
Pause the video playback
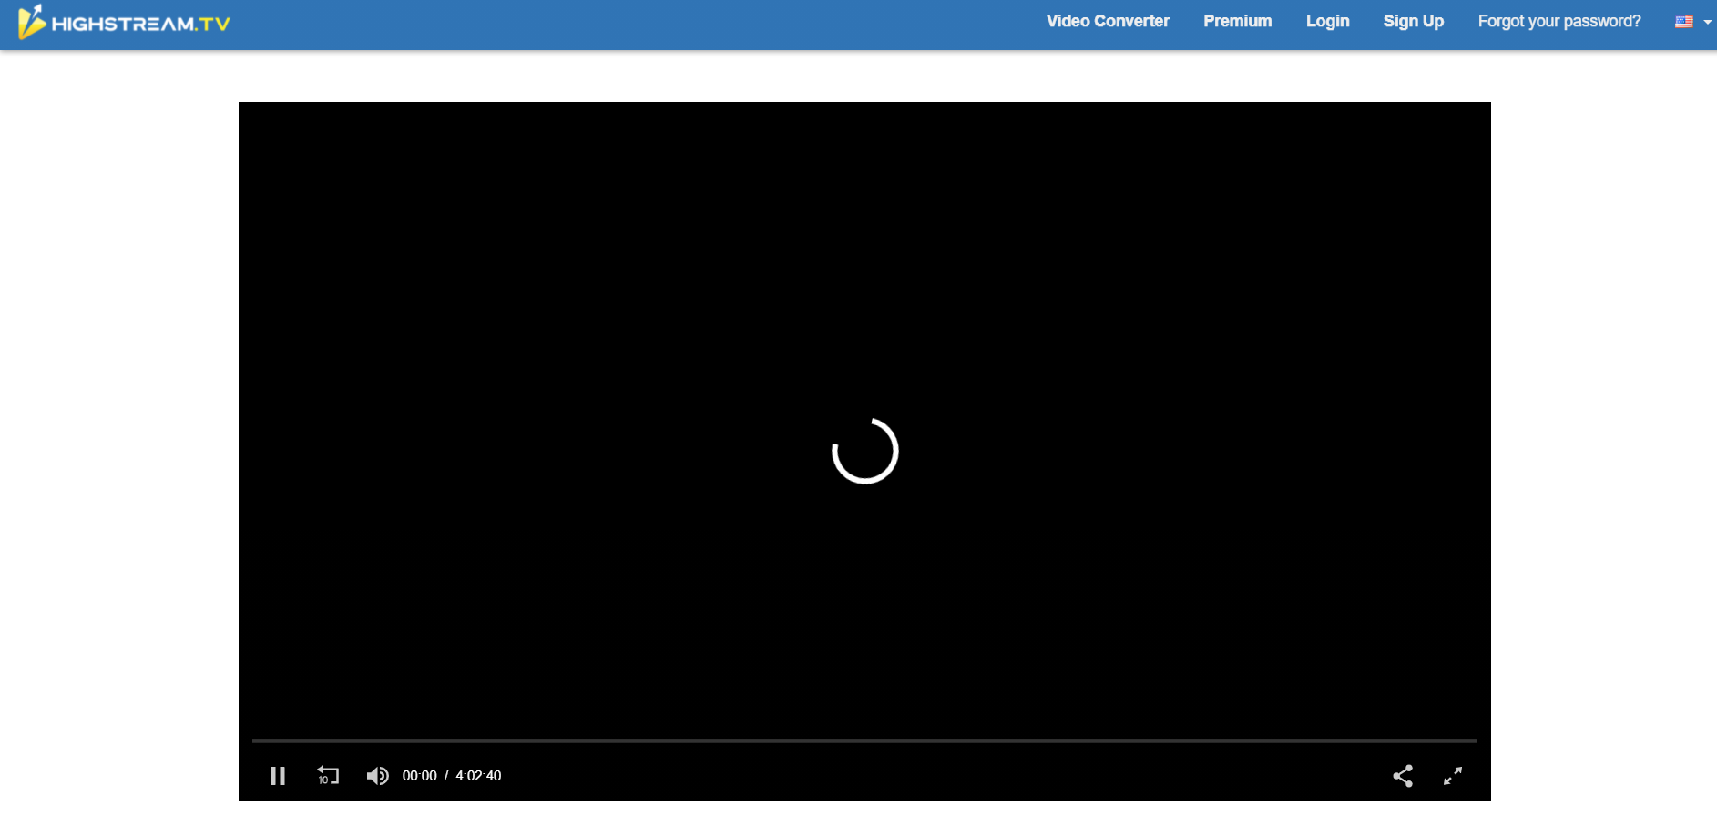point(278,776)
